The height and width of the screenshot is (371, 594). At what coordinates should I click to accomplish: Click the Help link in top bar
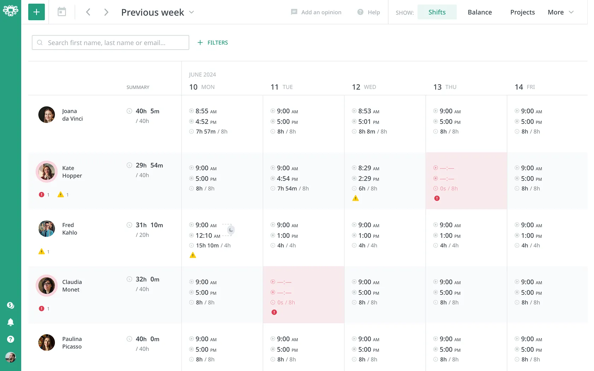point(369,12)
